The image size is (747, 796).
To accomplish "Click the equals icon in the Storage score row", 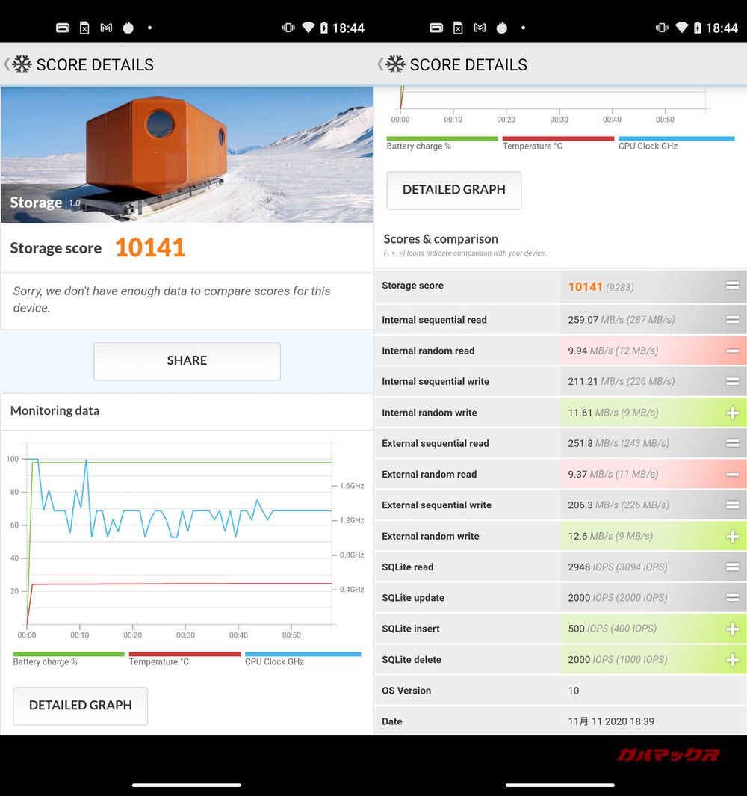I will [x=732, y=286].
